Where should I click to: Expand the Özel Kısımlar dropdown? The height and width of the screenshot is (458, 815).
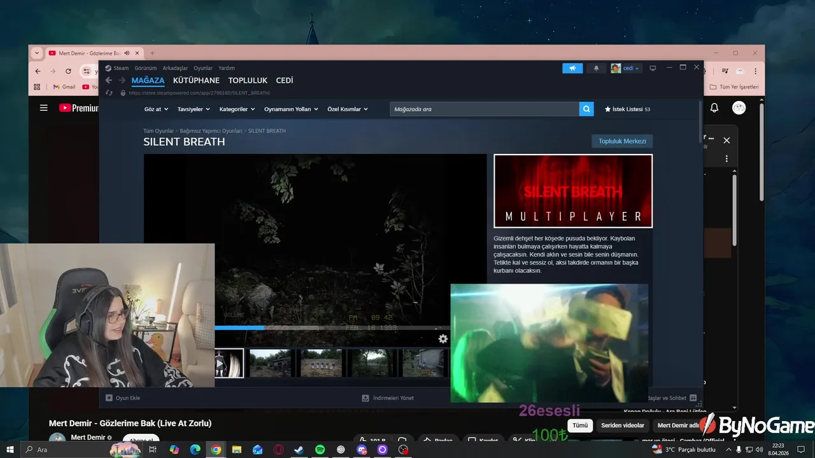click(x=348, y=109)
